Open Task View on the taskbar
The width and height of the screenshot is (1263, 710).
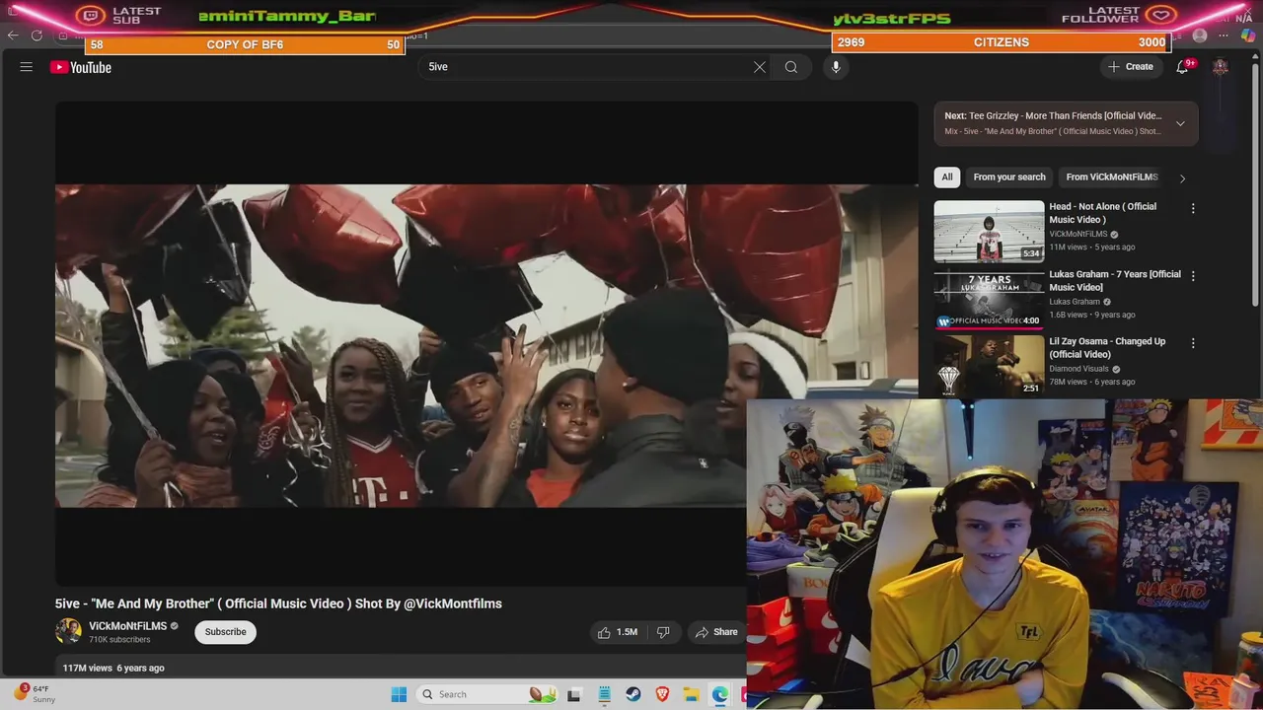coord(573,694)
